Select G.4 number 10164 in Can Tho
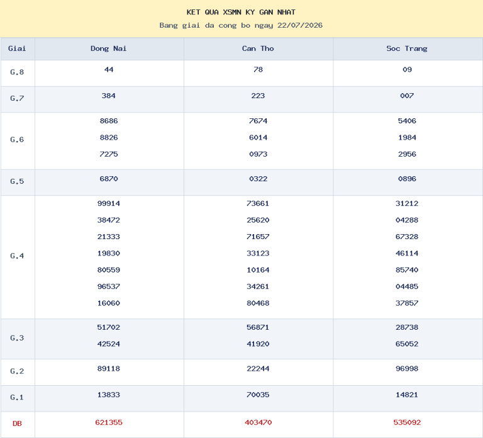The image size is (483, 438). (258, 270)
